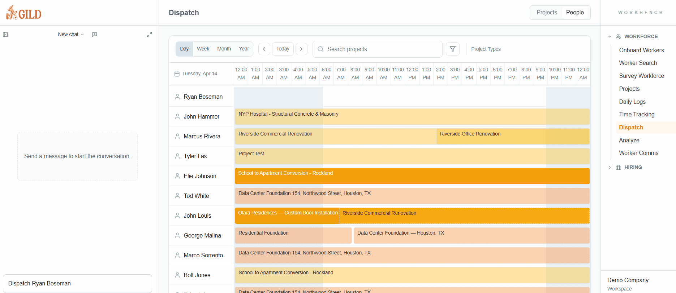The width and height of the screenshot is (676, 293).
Task: Switch to the Projects view toggle
Action: (x=546, y=13)
